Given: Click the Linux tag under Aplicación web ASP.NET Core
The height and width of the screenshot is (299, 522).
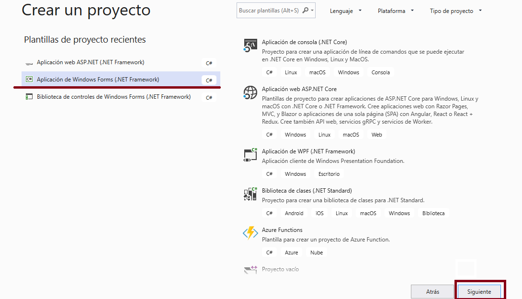Looking at the screenshot, I should (x=325, y=135).
